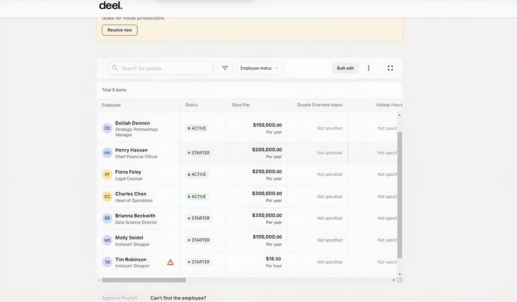Click the horizontal scrollbar right arrow

(393, 280)
